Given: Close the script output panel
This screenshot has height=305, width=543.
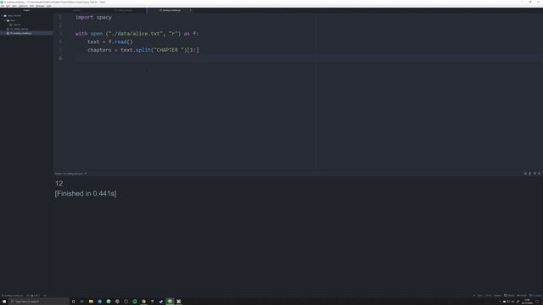Looking at the screenshot, I should point(539,174).
